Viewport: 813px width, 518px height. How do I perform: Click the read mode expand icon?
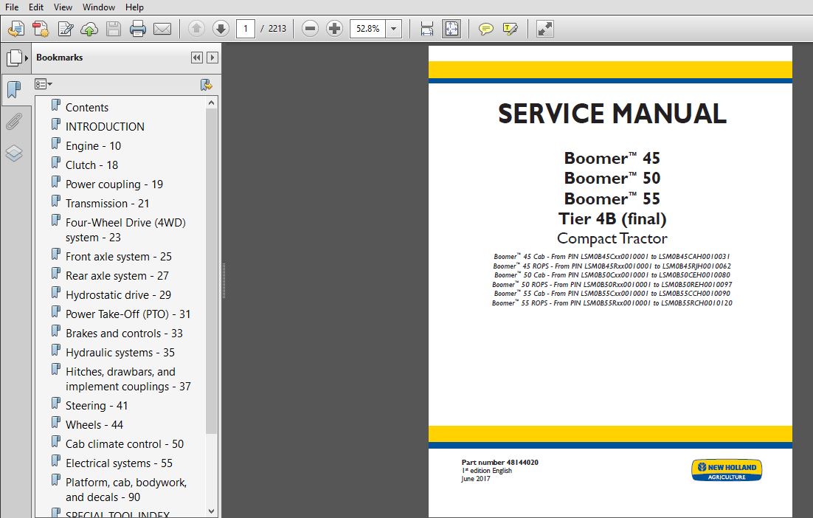tap(545, 29)
